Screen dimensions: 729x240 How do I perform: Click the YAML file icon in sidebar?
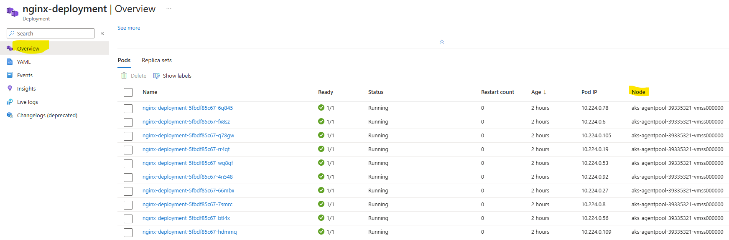tap(10, 62)
